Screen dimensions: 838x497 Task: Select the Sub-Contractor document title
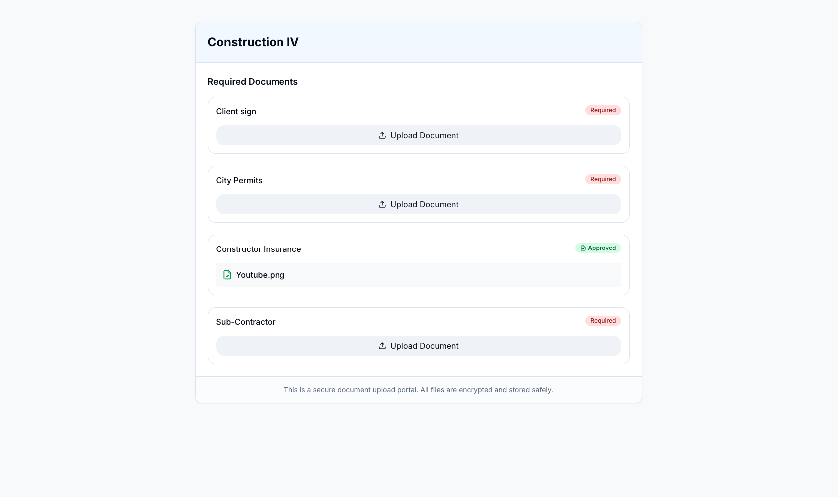[x=245, y=322]
